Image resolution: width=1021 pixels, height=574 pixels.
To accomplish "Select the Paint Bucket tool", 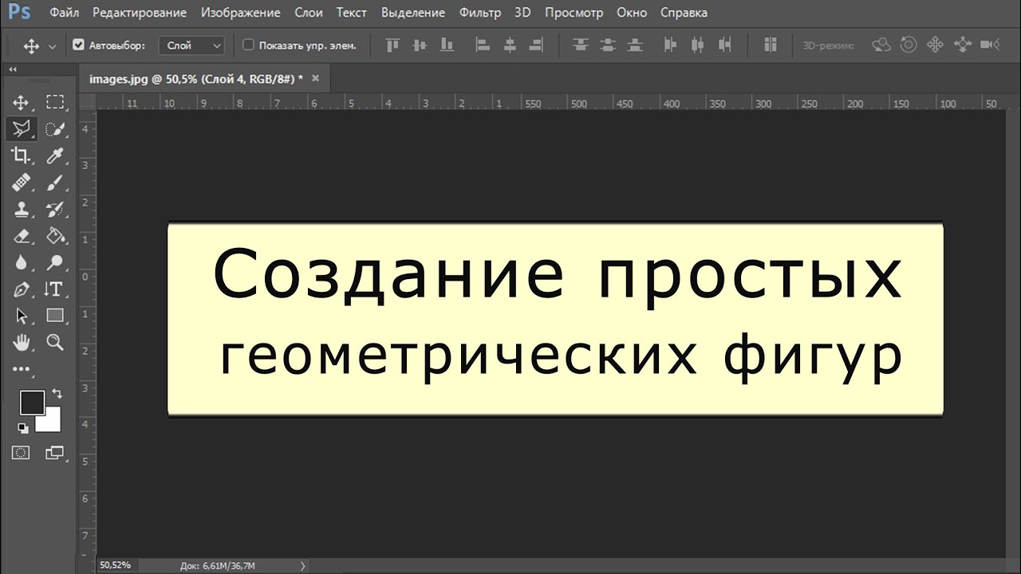I will (x=55, y=237).
